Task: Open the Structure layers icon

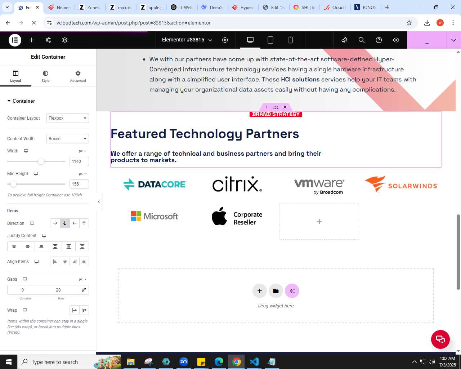Action: (65, 40)
